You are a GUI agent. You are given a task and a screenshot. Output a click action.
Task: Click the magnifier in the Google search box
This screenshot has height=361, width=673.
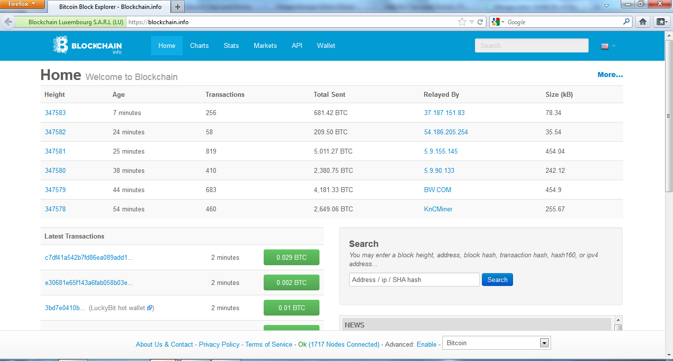pos(627,22)
